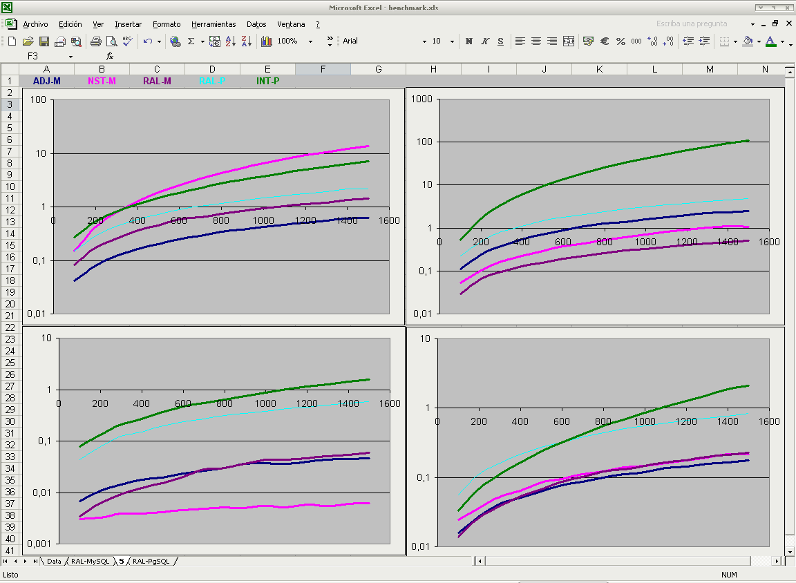Open the font size 10 dropdown
The width and height of the screenshot is (796, 583).
click(x=452, y=41)
